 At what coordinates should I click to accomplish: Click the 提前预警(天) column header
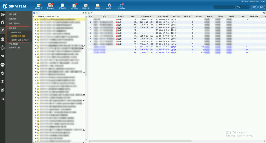[x=254, y=17]
